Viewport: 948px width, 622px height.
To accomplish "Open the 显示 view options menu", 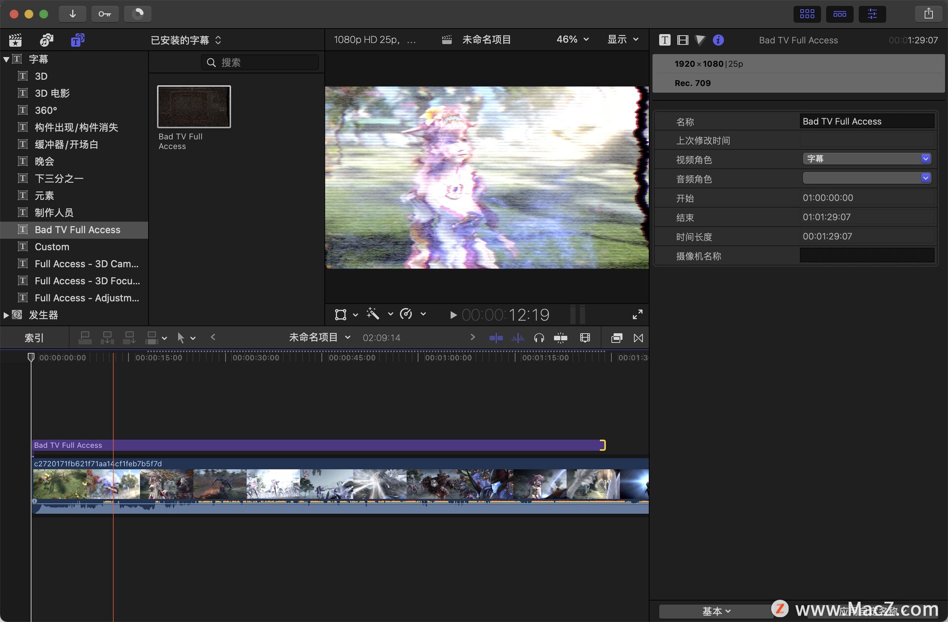I will click(623, 40).
